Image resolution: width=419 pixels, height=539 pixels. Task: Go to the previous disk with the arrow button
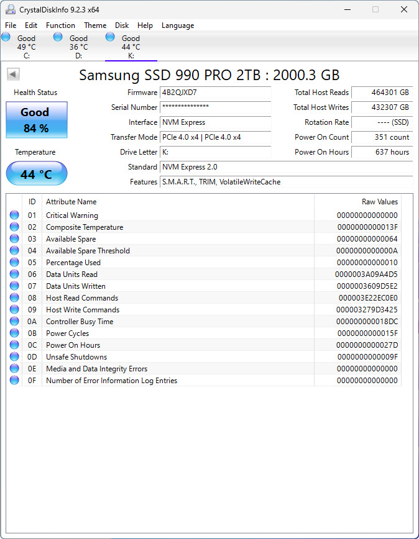tap(13, 74)
